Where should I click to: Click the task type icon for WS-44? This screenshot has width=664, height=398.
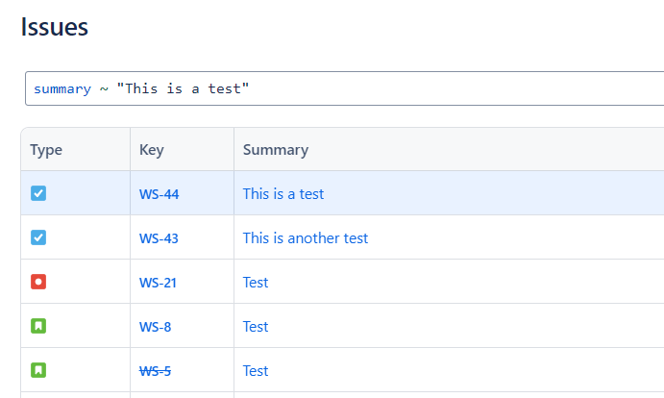click(x=38, y=193)
